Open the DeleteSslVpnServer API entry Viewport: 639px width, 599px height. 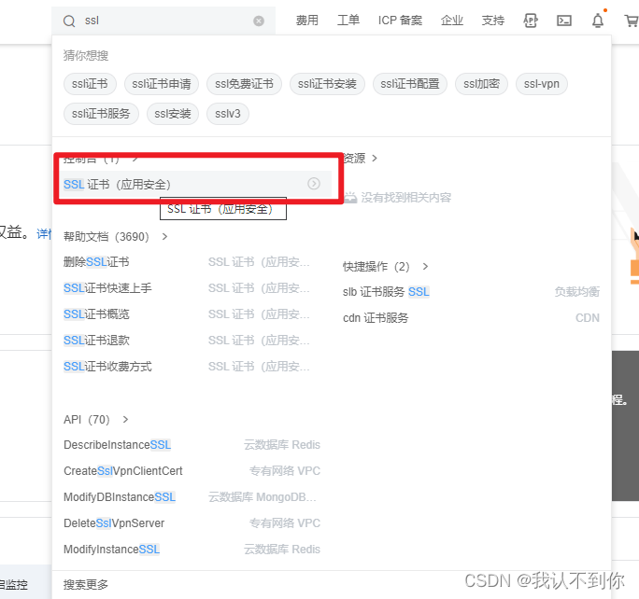(114, 522)
